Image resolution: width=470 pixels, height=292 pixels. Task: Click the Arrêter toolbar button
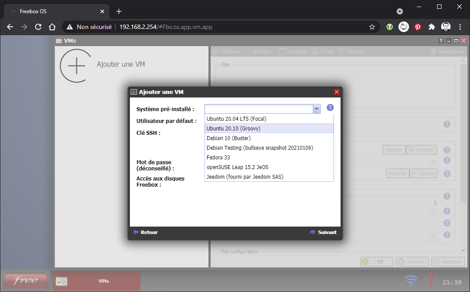[258, 51]
